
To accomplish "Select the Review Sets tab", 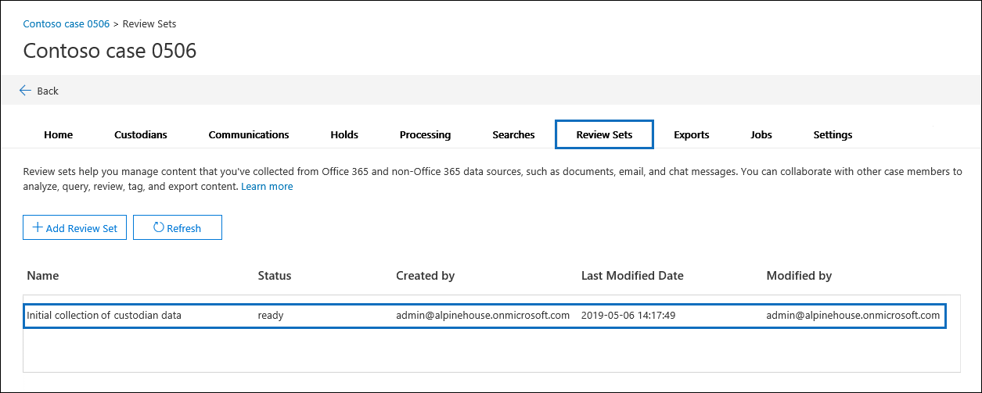I will pos(604,134).
